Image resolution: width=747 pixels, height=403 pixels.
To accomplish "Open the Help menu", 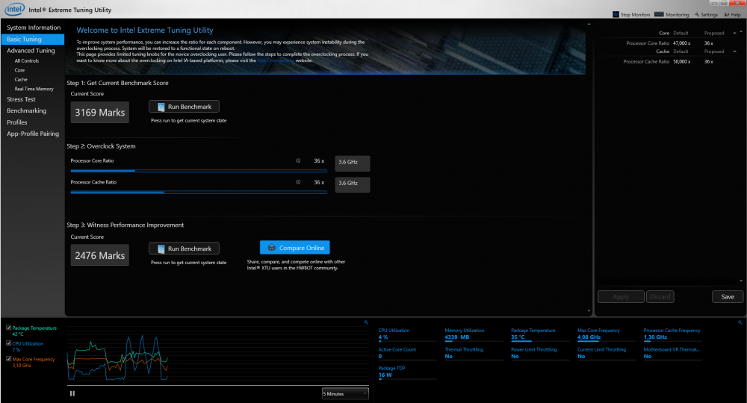I will click(x=733, y=15).
